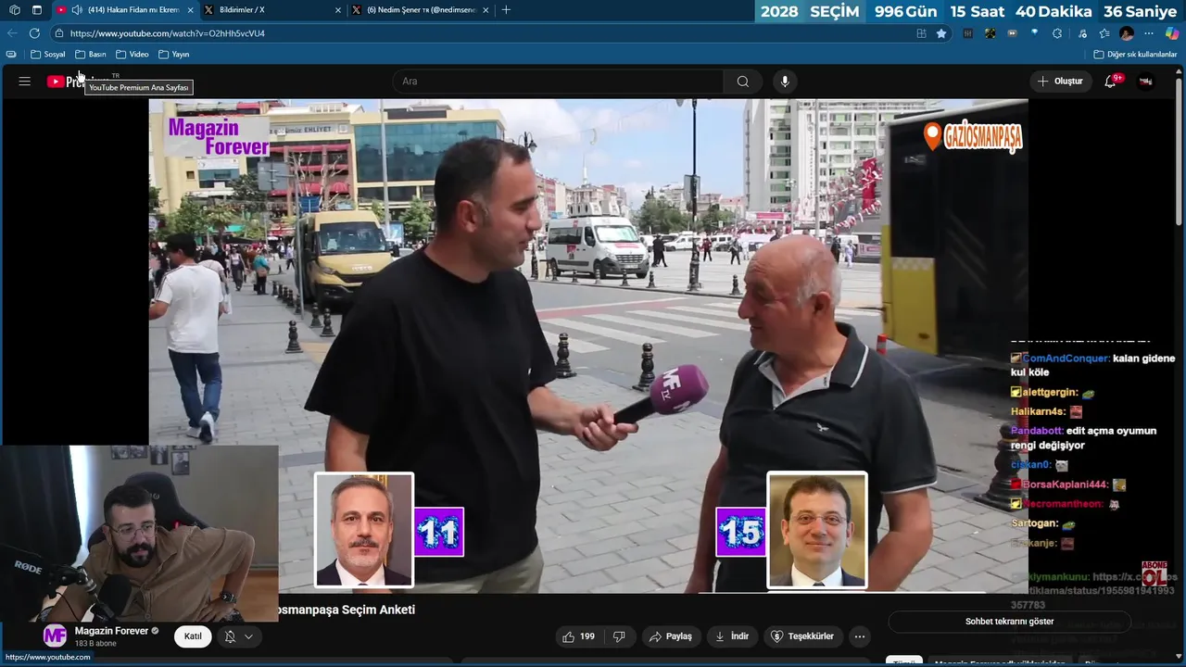Click the video player area

pyautogui.click(x=588, y=346)
